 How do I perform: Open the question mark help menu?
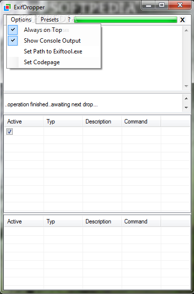pyautogui.click(x=69, y=19)
